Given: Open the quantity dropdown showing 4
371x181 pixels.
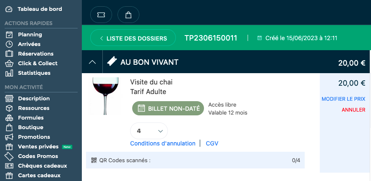Looking at the screenshot, I should 149,131.
